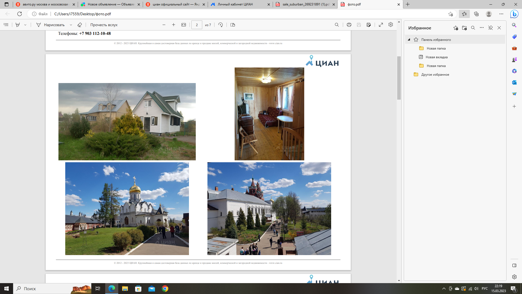Zoom in the PDF
The image size is (522, 294).
[x=173, y=25]
